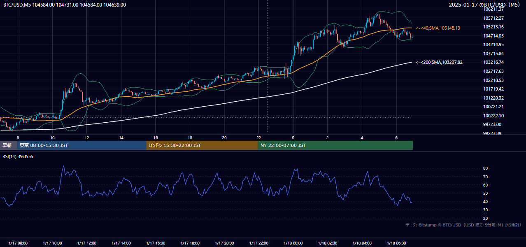The height and width of the screenshot is (247, 526).
Task: Click the bottom date label 1/17 08:00
Action: [x=18, y=243]
